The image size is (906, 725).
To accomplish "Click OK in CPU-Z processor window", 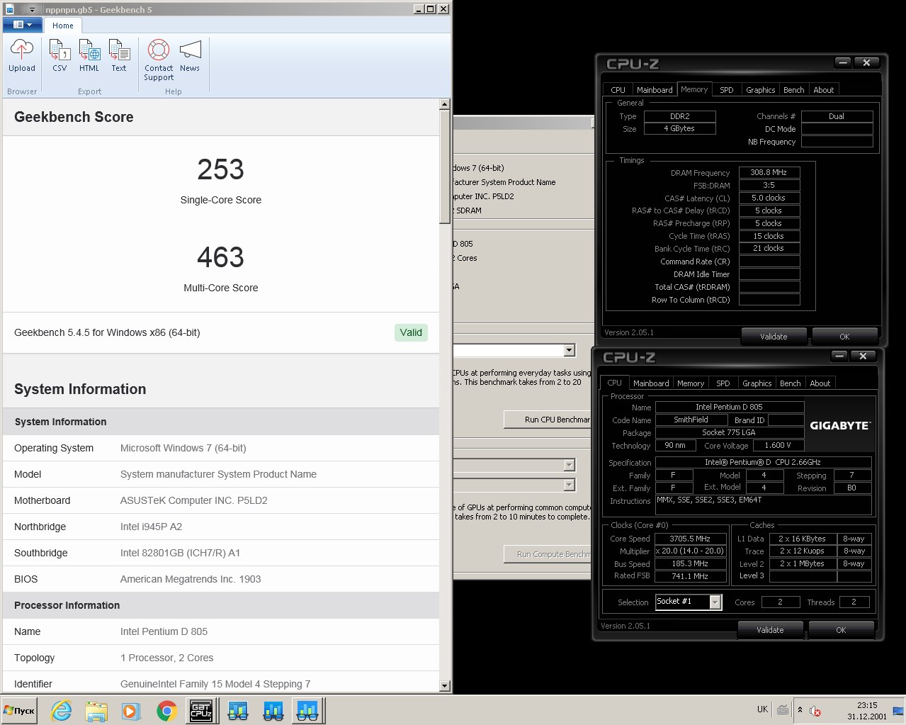I will click(841, 630).
